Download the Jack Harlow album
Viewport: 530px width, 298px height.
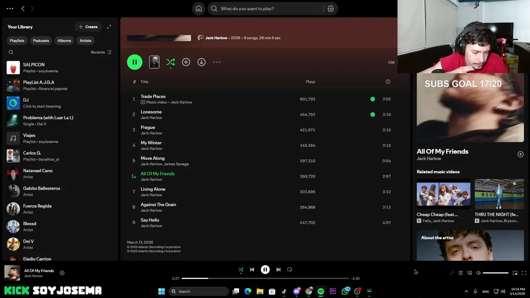point(201,62)
